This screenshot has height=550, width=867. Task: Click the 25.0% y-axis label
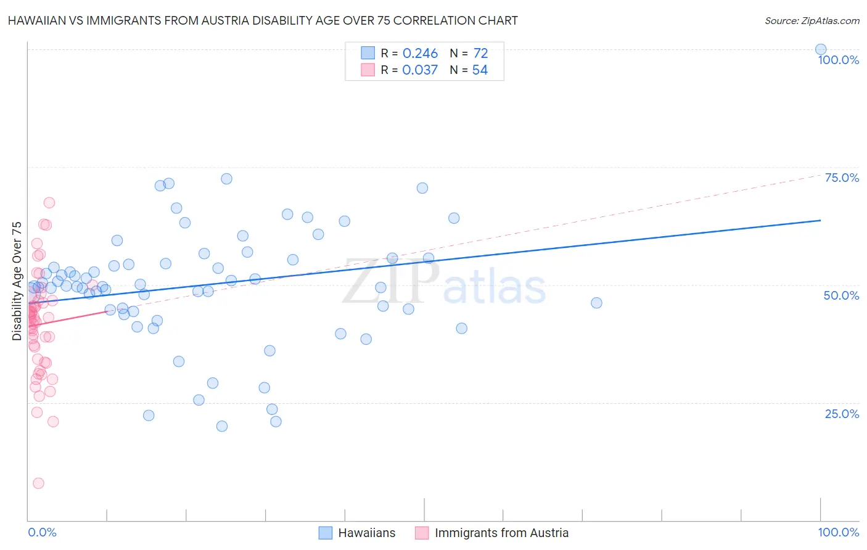[x=842, y=414]
